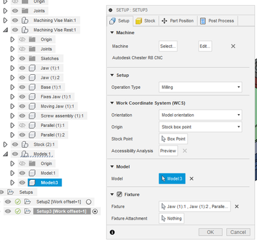Open the Operation Type dropdown
This screenshot has height=241, width=257.
pyautogui.click(x=200, y=87)
